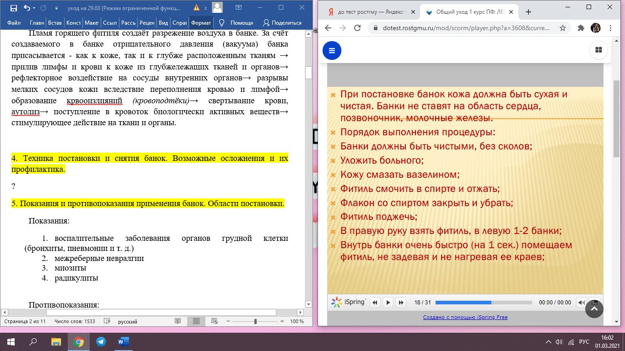Image resolution: width=625 pixels, height=351 pixels.
Task: Open the blue hamburger menu on the course page
Action: (332, 50)
